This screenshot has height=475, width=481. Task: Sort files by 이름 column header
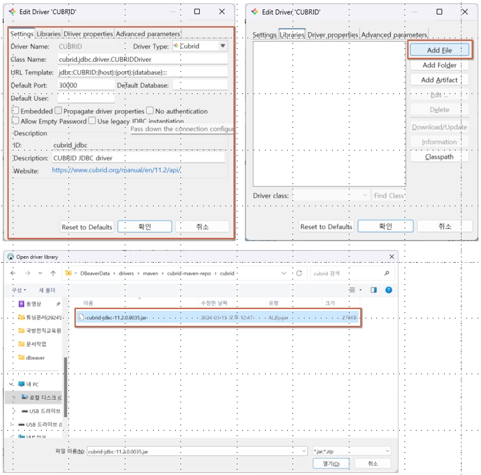coord(88,303)
